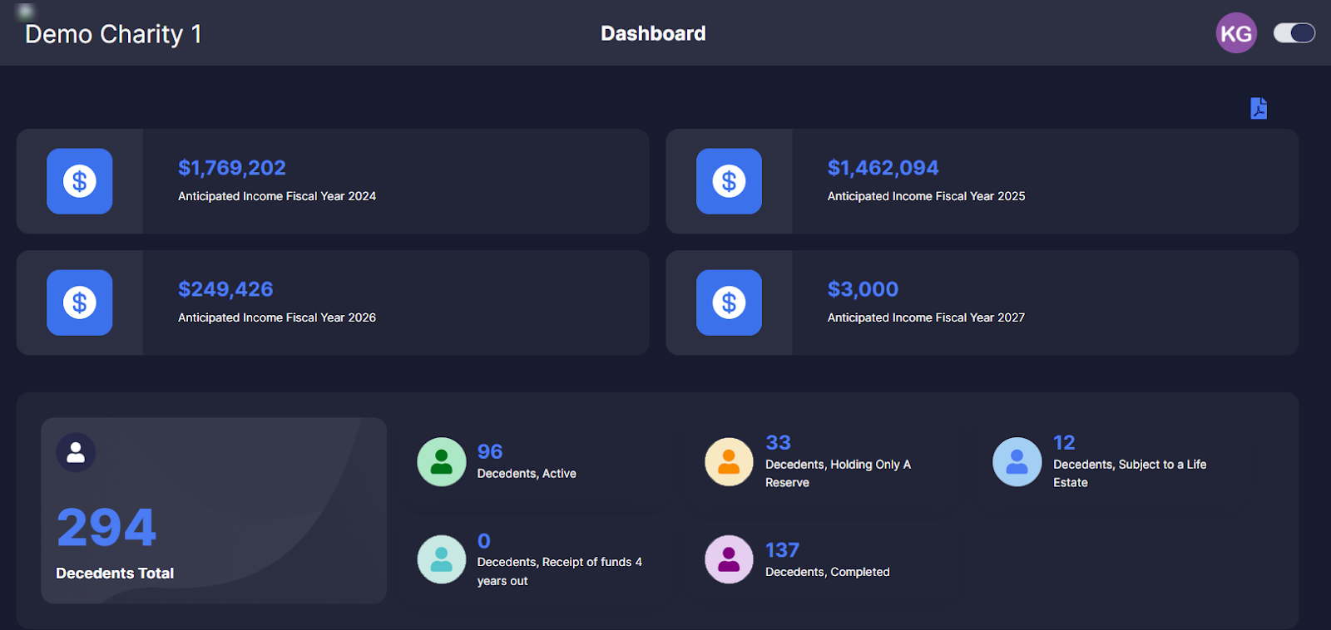Click the $3,000 income amount
The image size is (1331, 630).
[x=863, y=289]
